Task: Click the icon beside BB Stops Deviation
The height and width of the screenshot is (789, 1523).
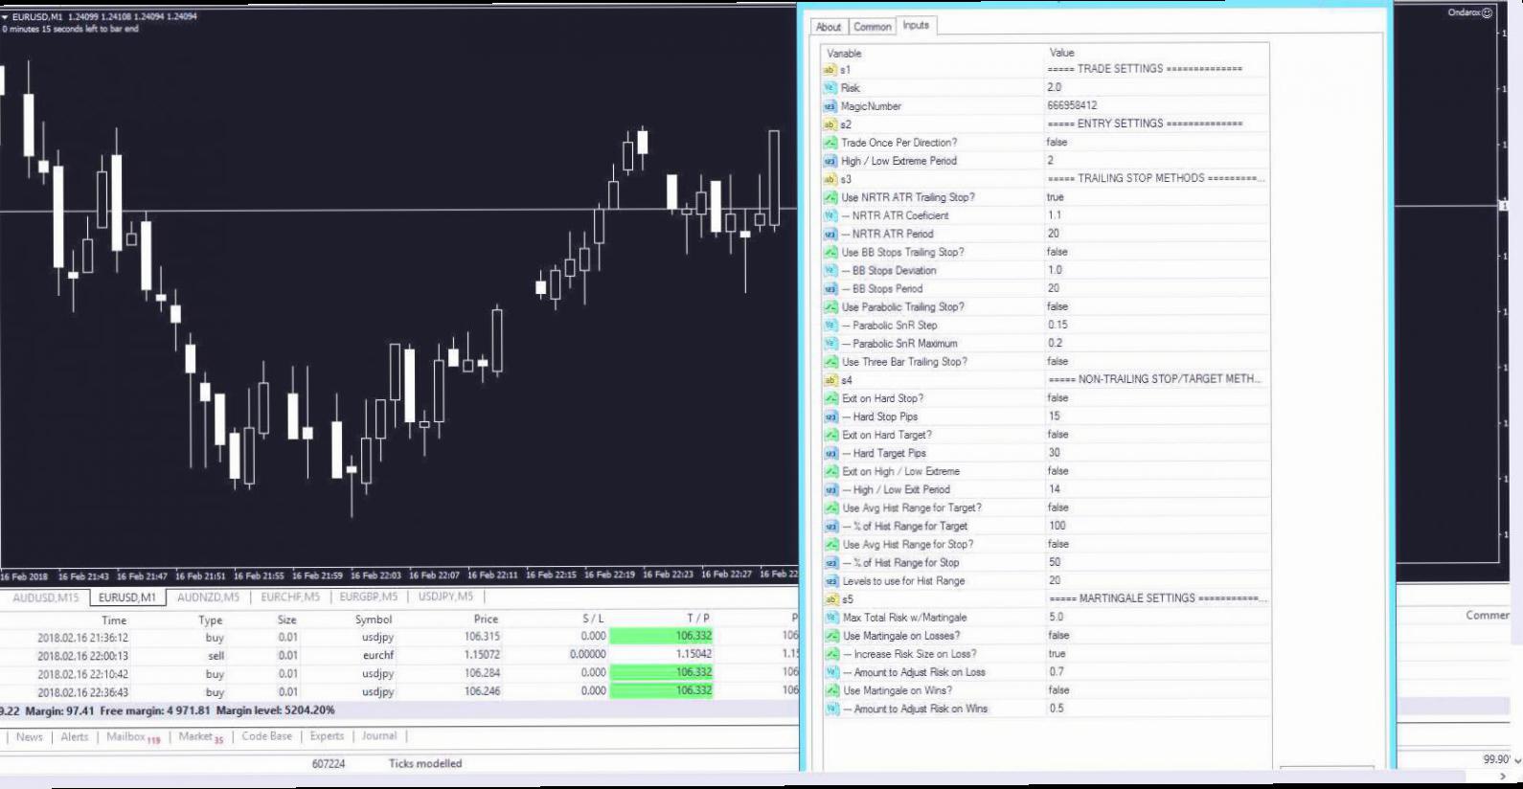Action: pyautogui.click(x=830, y=271)
